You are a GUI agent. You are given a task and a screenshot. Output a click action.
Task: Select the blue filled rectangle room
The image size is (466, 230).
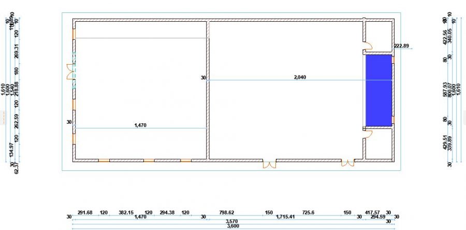point(378,90)
